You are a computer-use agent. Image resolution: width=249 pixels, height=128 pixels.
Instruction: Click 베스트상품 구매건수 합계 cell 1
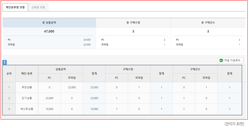click(230, 109)
